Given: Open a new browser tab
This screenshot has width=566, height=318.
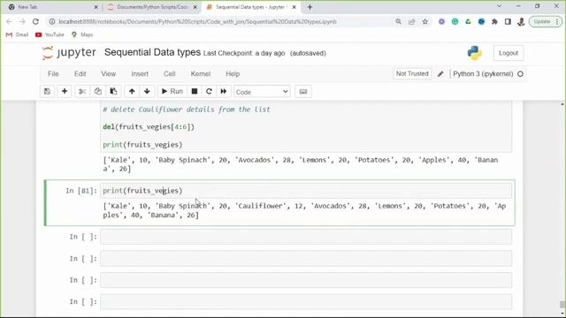Looking at the screenshot, I should [x=310, y=7].
